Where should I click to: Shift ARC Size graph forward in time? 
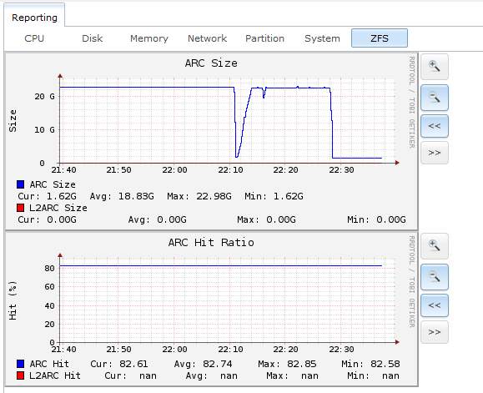(435, 153)
